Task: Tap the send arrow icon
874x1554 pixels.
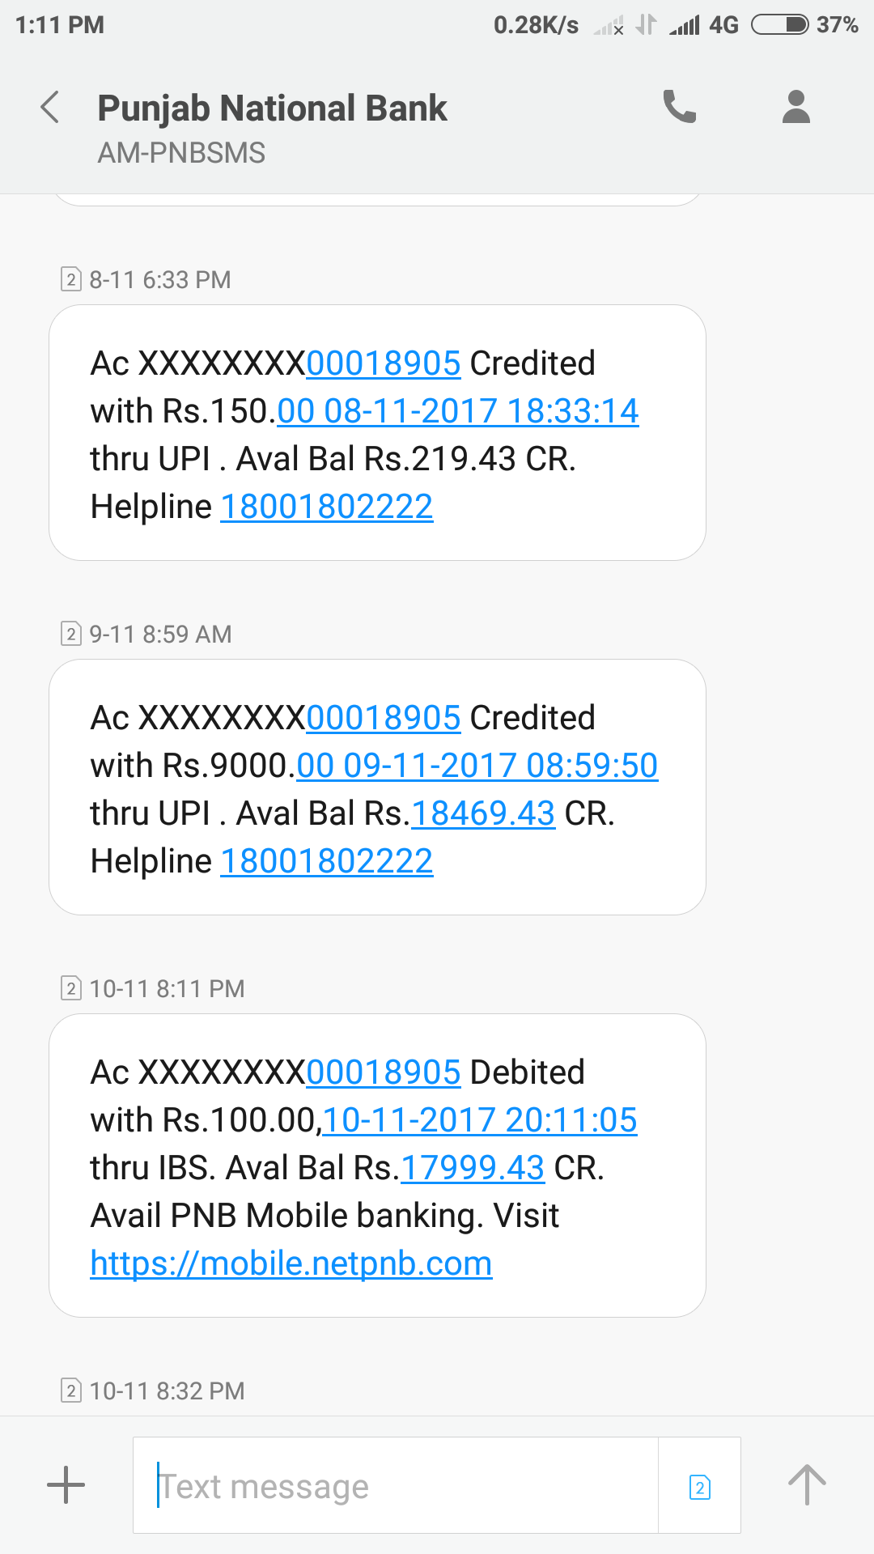Action: pos(807,1485)
